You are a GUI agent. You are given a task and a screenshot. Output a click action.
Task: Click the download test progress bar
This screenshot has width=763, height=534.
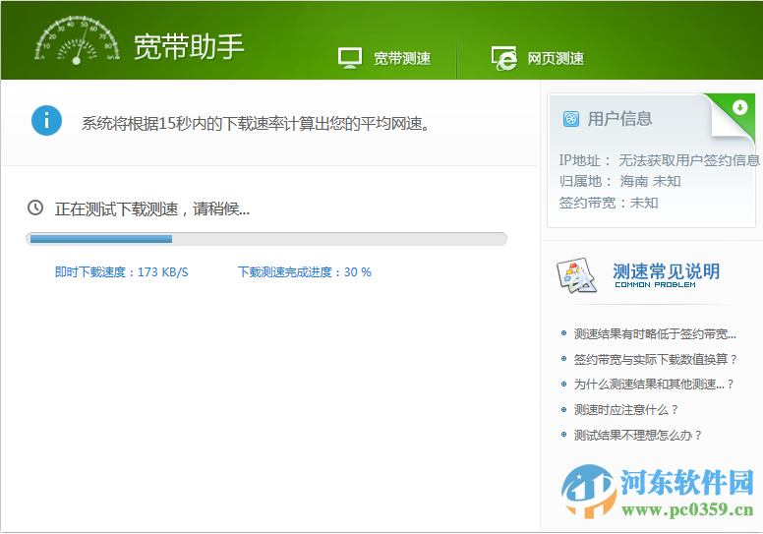(266, 239)
